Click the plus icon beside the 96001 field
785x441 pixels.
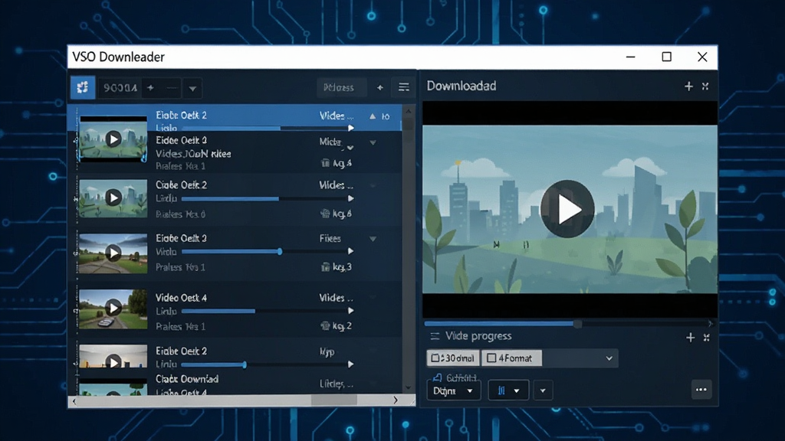[x=150, y=88]
